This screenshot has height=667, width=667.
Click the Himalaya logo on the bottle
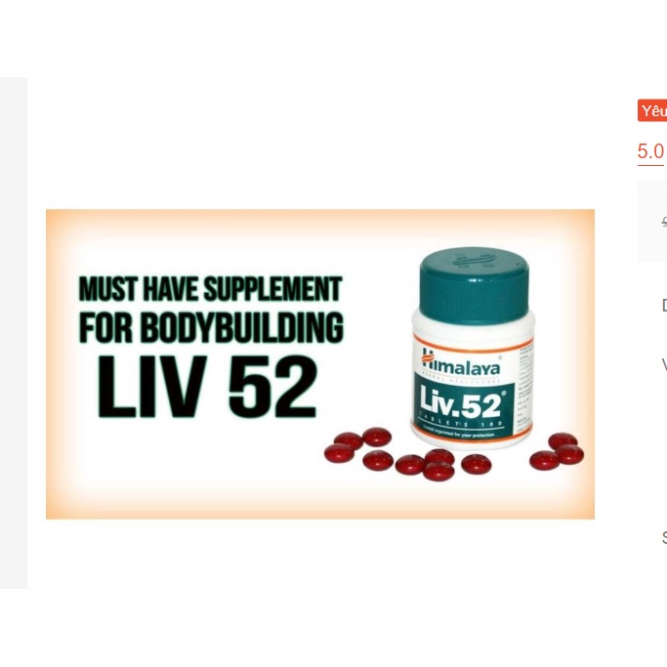(461, 362)
